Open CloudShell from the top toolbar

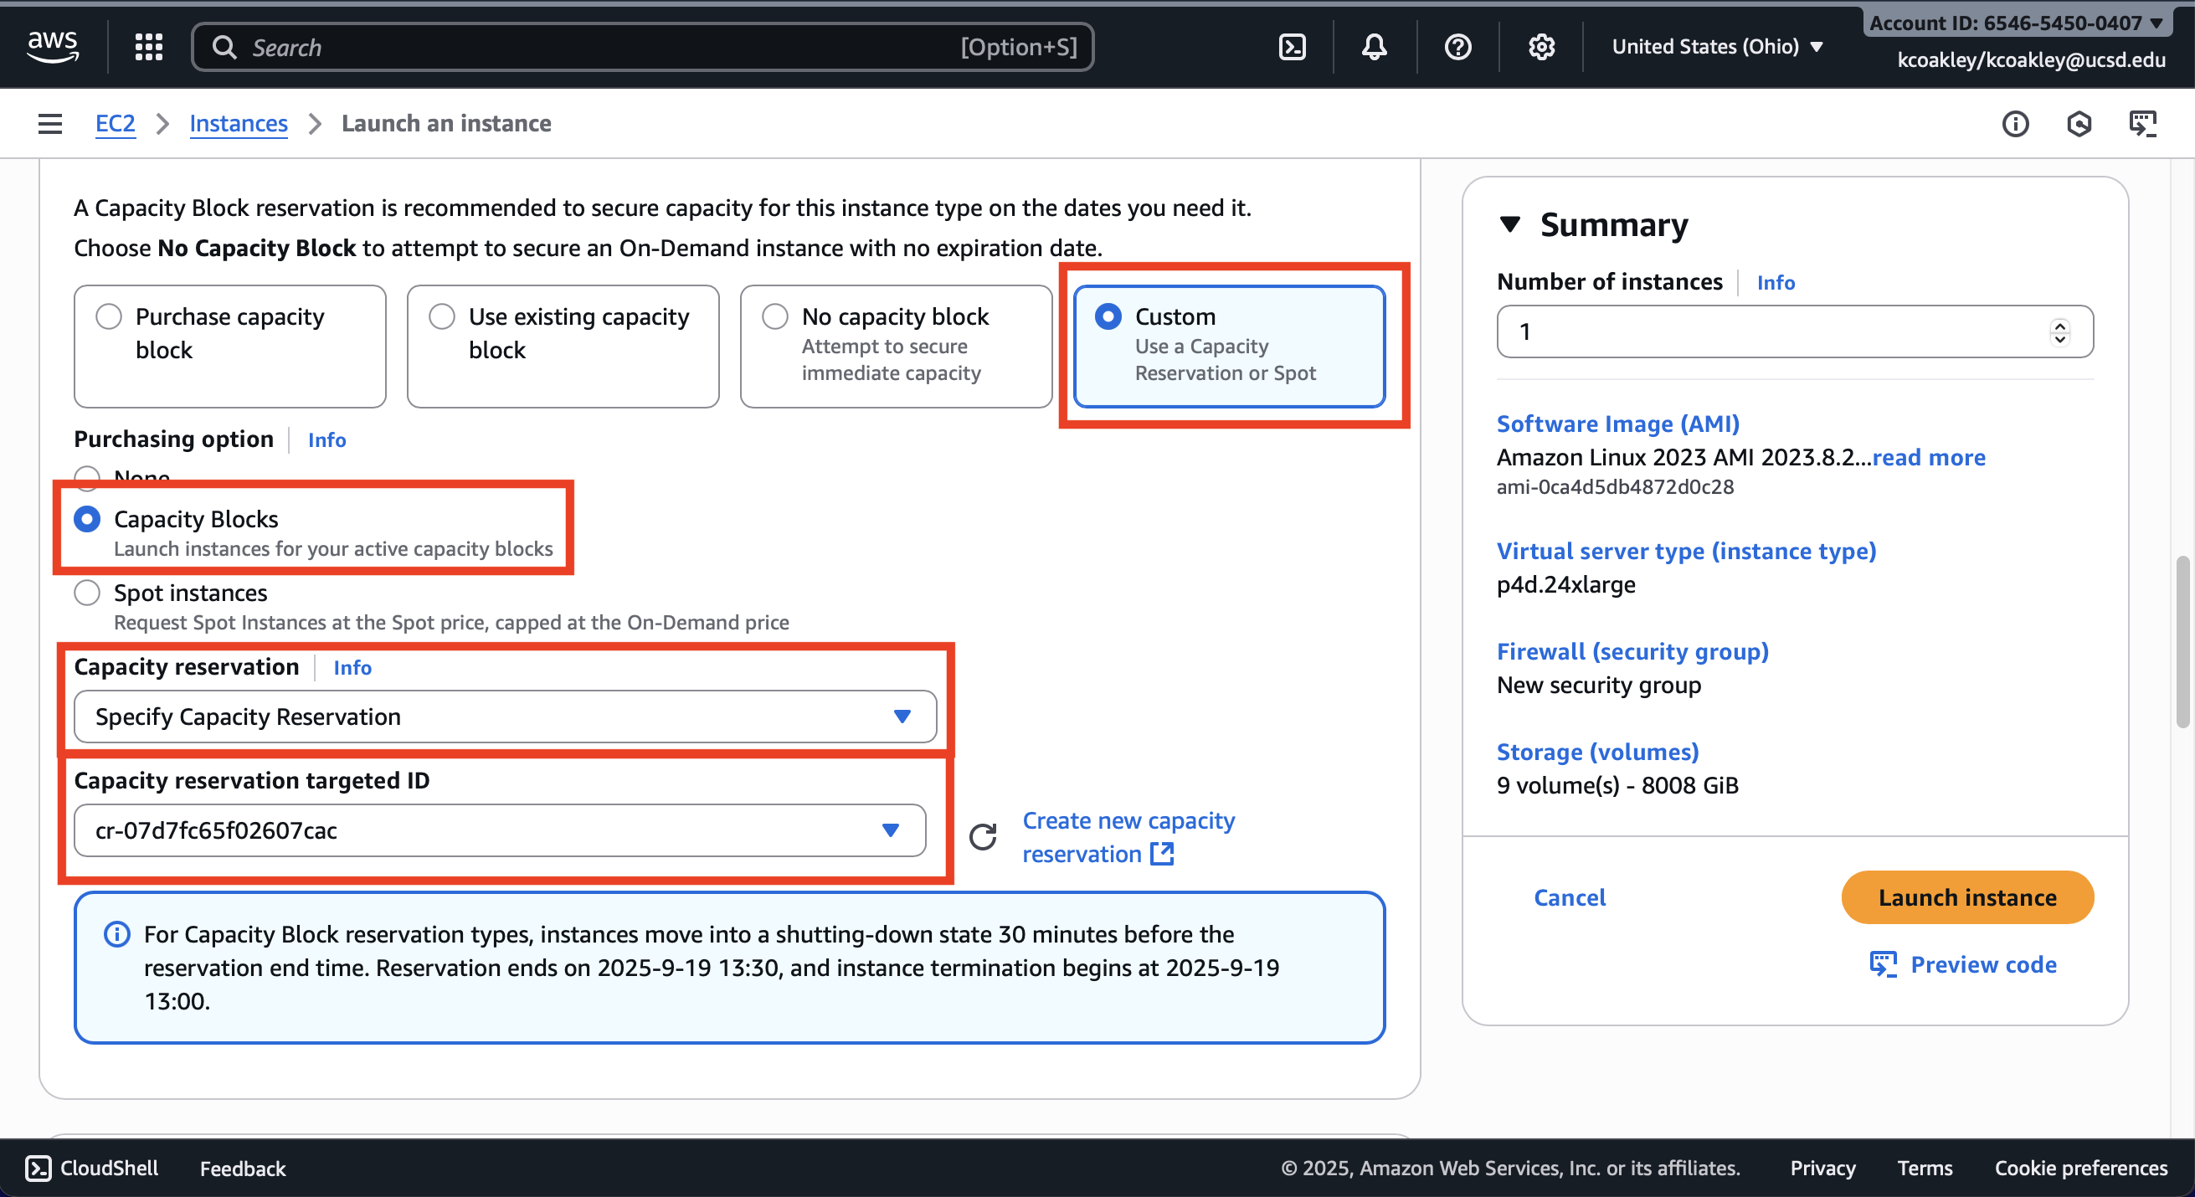click(x=1292, y=47)
